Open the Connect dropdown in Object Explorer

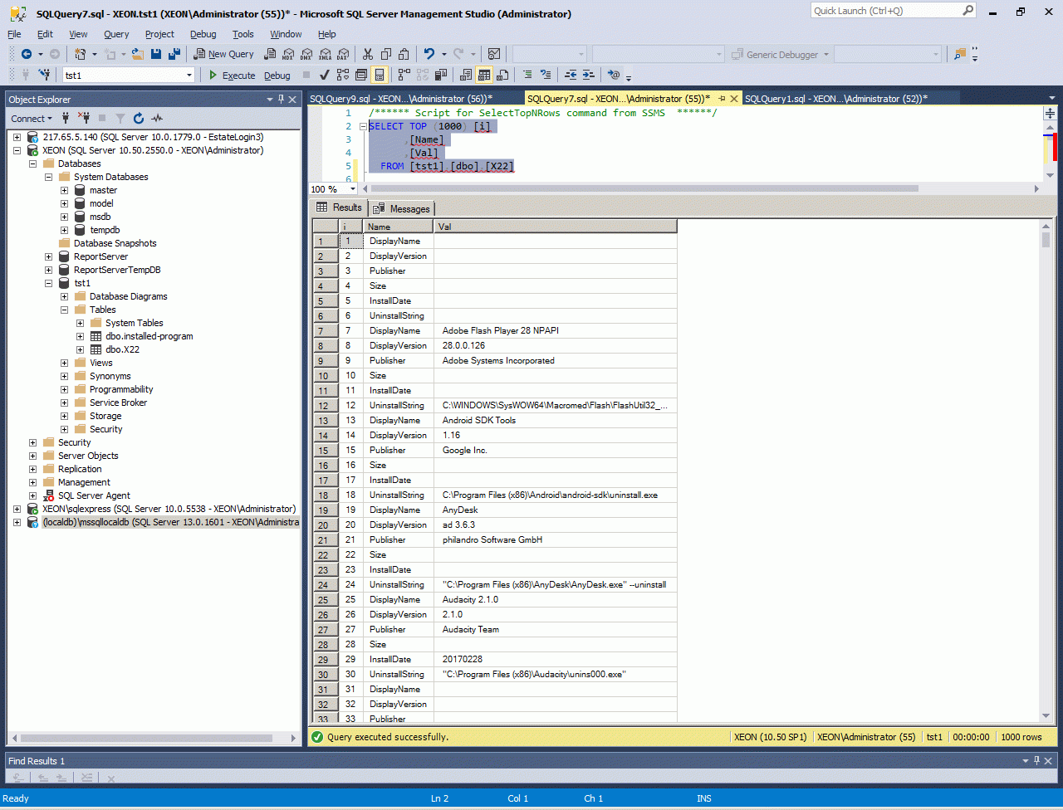[32, 118]
